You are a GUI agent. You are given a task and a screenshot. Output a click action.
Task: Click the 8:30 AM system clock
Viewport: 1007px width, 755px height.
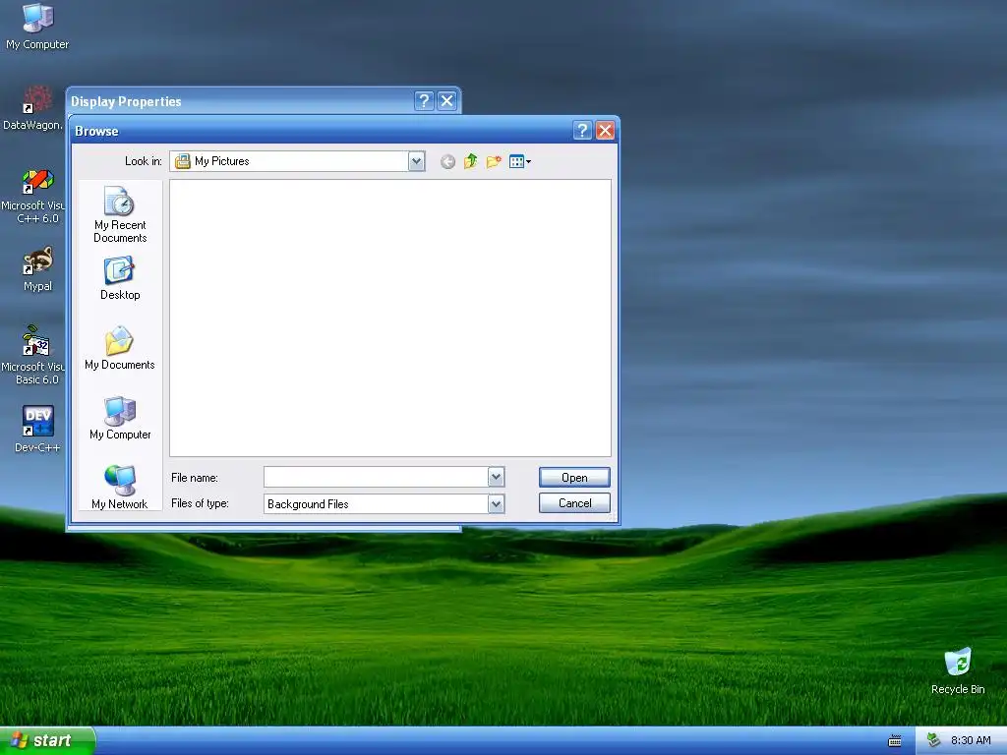click(x=971, y=741)
